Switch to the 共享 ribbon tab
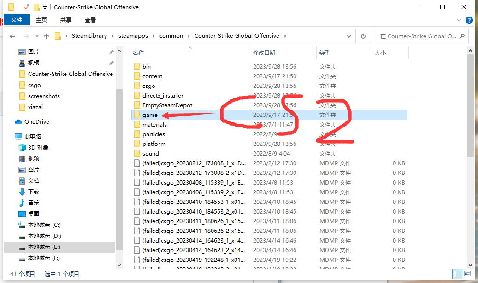This screenshot has width=478, height=283. pos(66,20)
